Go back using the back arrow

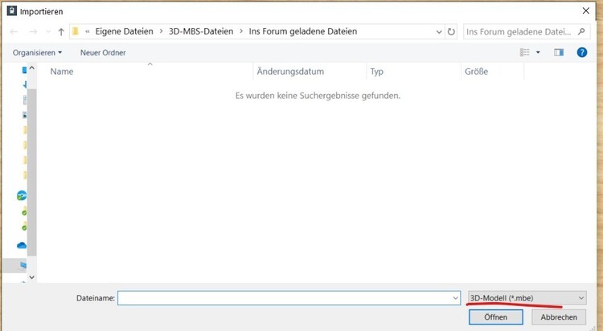(x=14, y=31)
